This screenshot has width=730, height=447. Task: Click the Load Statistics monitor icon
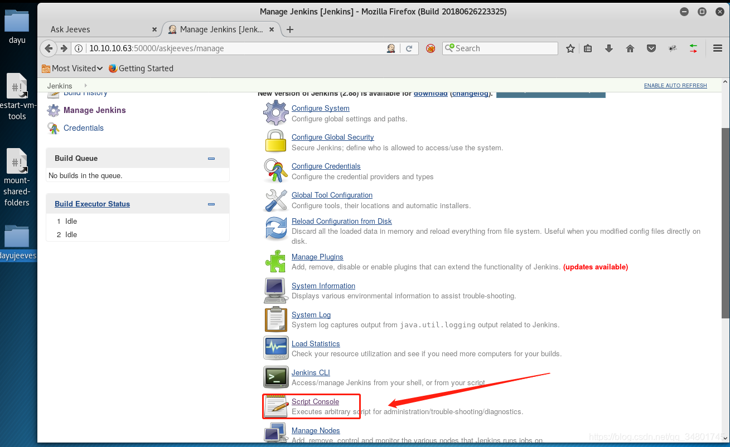click(x=275, y=348)
